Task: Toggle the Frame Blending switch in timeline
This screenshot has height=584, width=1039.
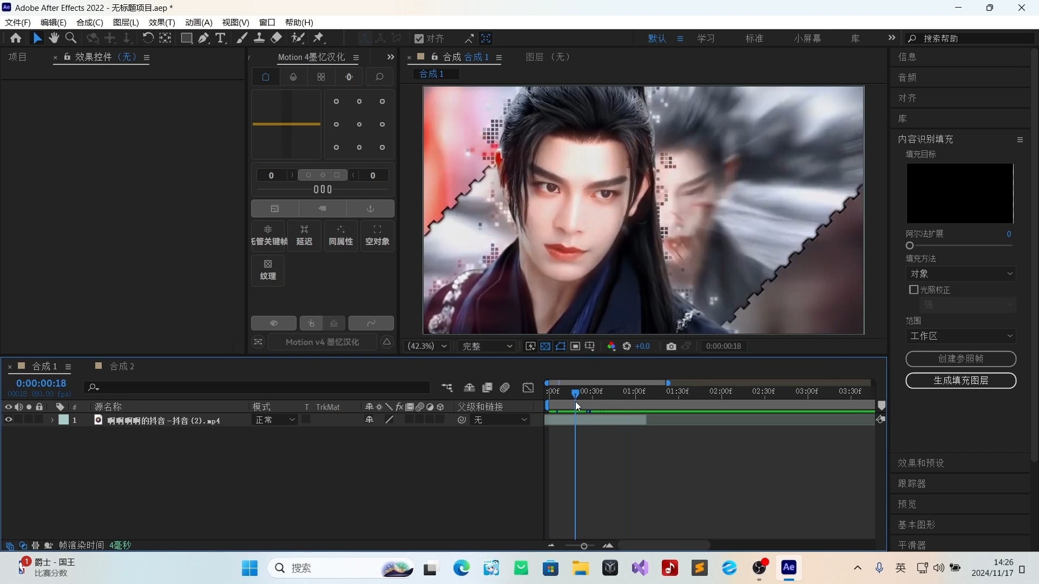Action: 487,388
